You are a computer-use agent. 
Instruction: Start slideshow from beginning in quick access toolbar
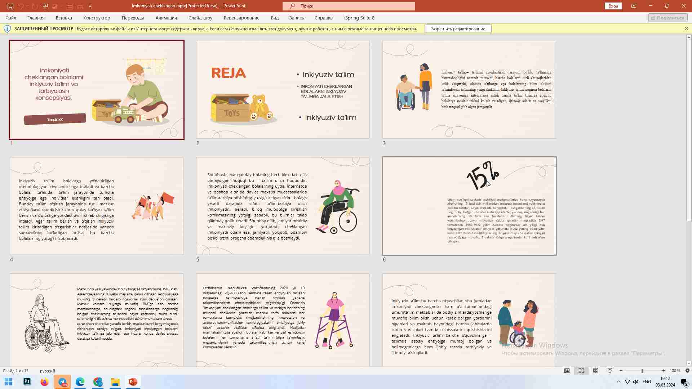pos(45,6)
